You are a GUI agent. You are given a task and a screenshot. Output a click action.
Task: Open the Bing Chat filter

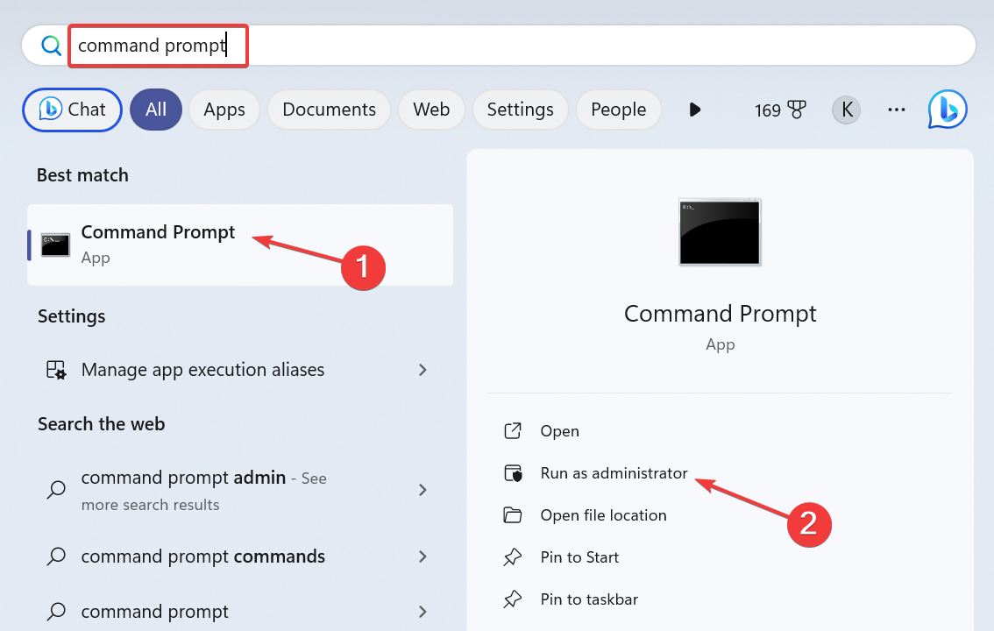[72, 110]
